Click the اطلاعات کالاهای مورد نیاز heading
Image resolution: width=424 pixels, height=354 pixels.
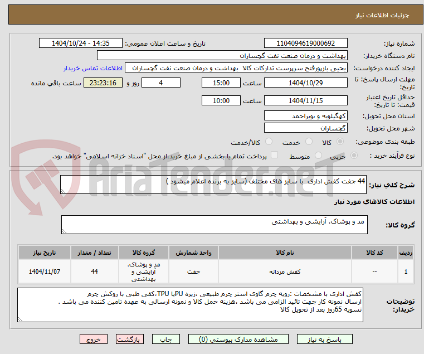click(374, 202)
